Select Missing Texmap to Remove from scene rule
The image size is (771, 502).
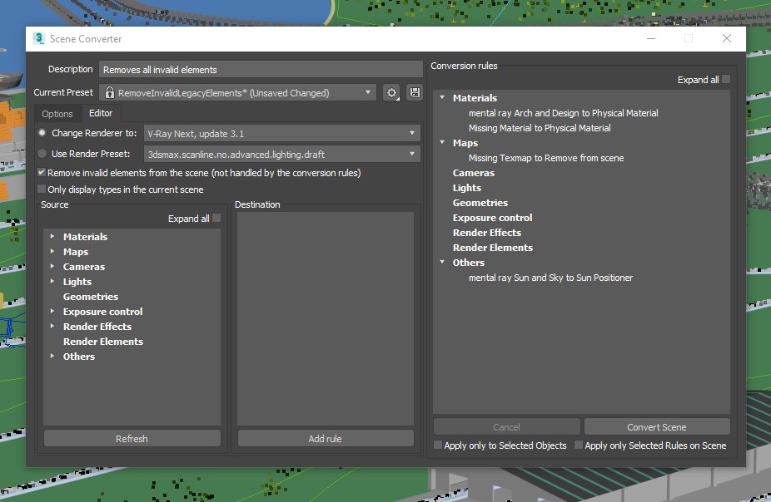point(546,158)
